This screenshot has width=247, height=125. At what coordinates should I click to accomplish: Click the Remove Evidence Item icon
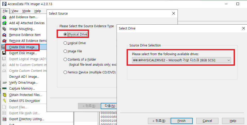click(x=4, y=35)
